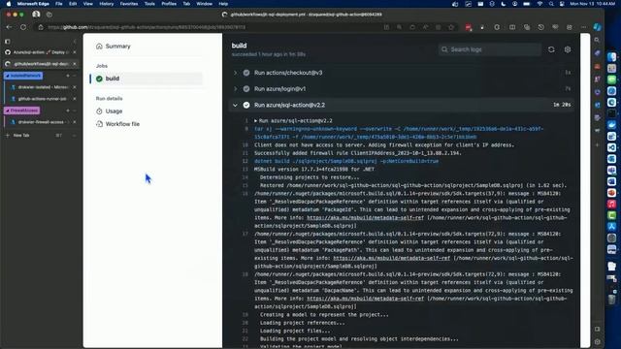This screenshot has height=349, width=621.
Task: Open the Window menu
Action: [x=205, y=4]
